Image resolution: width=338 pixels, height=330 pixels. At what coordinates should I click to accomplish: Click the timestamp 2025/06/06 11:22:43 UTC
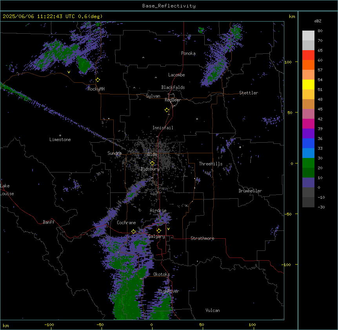(x=38, y=16)
